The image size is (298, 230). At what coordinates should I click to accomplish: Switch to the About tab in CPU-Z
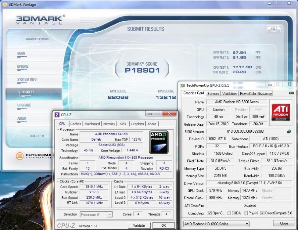pos(152,124)
